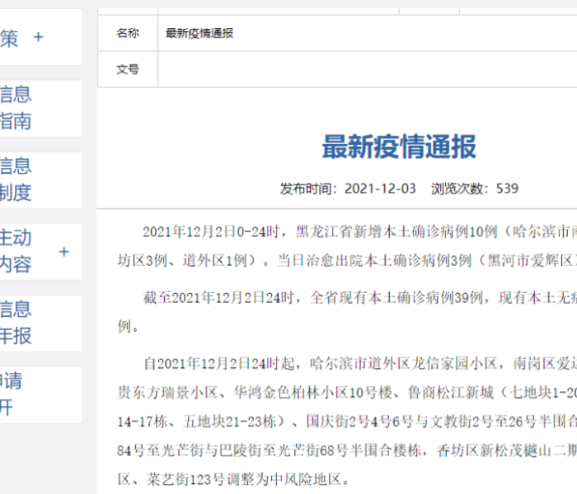
Task: Click the 文号 table label cell
Action: (x=128, y=70)
